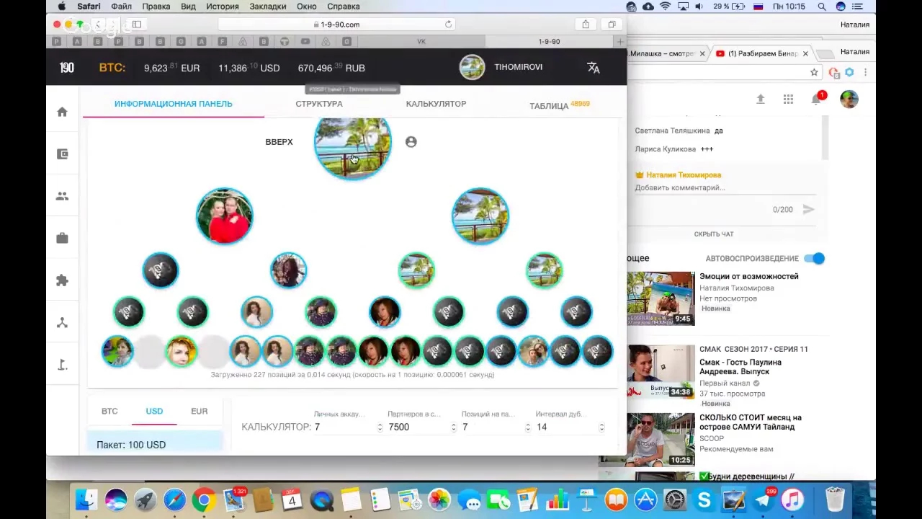Switch to Информационная панель tab

173,104
